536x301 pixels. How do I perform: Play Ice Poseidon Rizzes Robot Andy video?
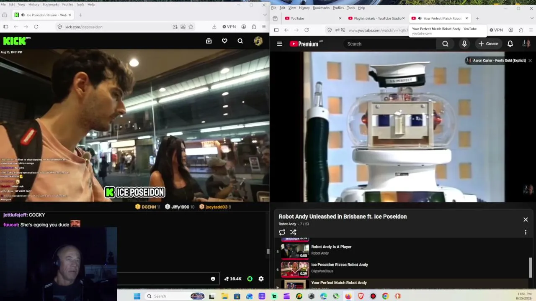(340, 265)
